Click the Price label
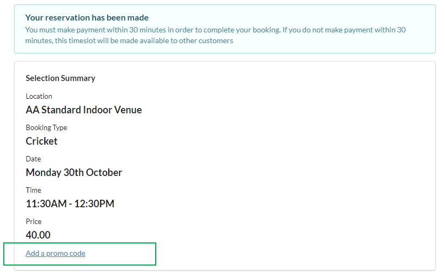The width and height of the screenshot is (445, 278). (x=34, y=221)
